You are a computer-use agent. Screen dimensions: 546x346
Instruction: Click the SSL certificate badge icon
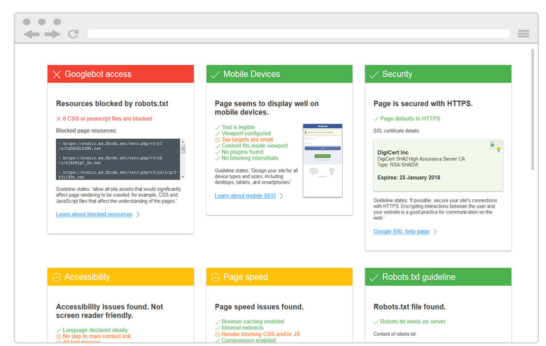click(495, 147)
